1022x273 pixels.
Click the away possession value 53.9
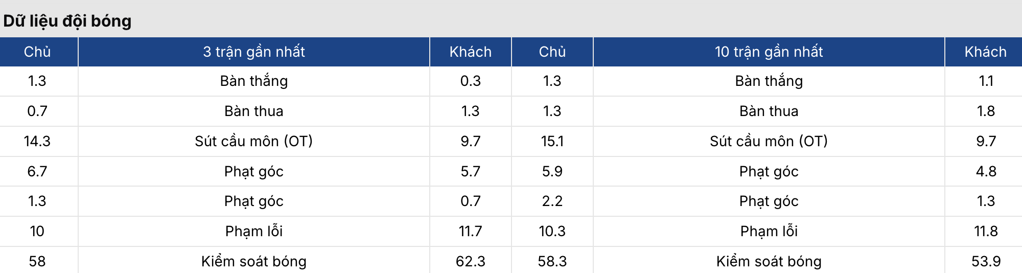[986, 261]
